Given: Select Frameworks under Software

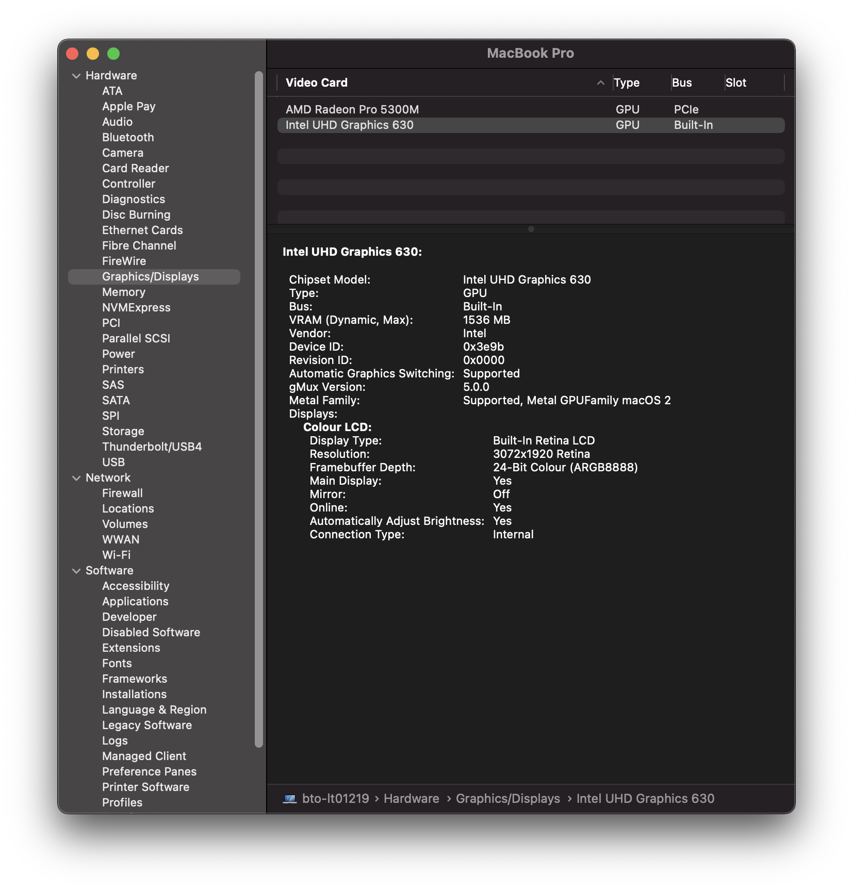Looking at the screenshot, I should click(x=135, y=679).
